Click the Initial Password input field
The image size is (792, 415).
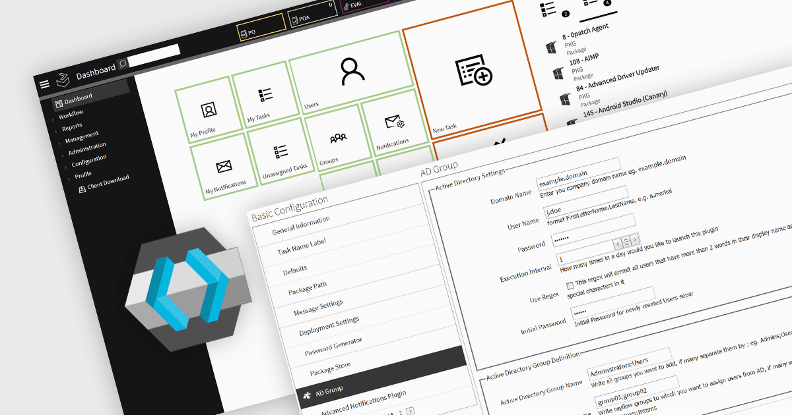click(612, 303)
